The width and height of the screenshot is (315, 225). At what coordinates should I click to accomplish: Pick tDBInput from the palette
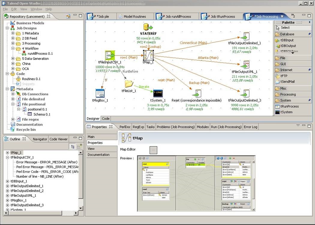click(287, 40)
